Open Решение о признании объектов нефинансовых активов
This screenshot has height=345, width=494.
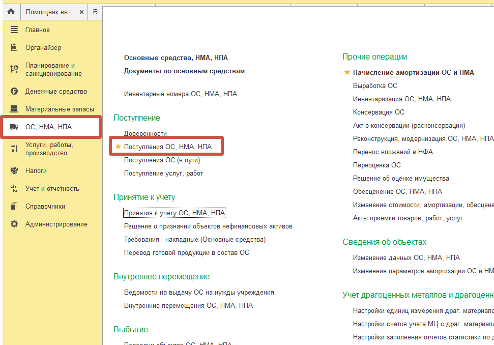point(208,226)
